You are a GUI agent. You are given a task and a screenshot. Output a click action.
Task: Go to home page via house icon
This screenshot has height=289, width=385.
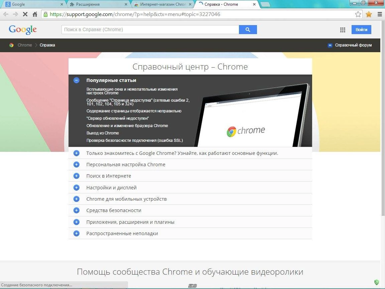[35, 14]
